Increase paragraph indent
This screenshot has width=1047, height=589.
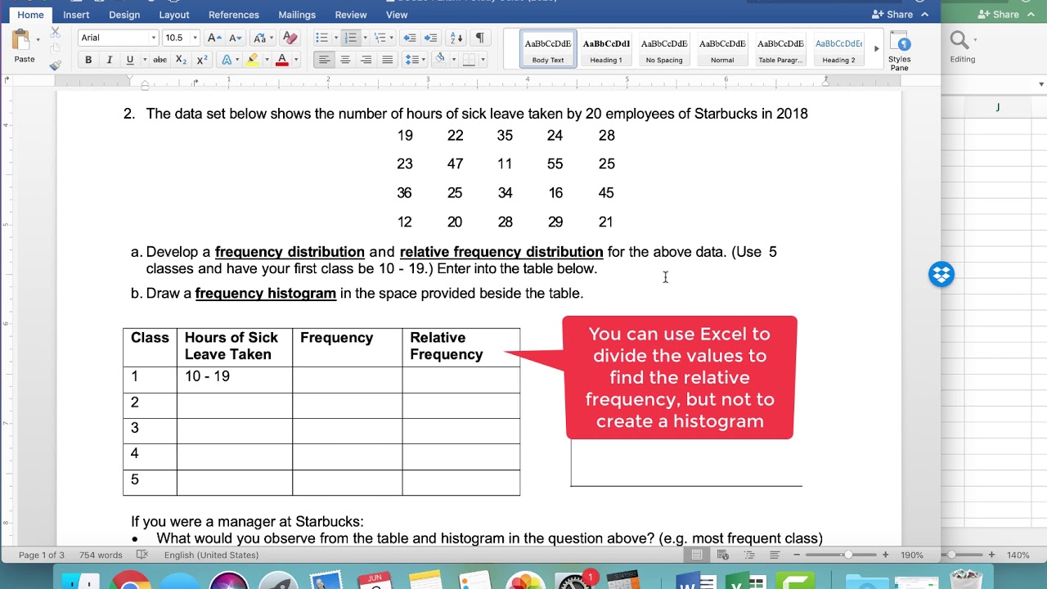(x=431, y=38)
